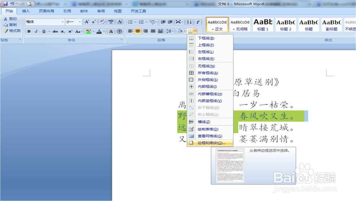Toggle superscript formatting
The height and width of the screenshot is (201, 356).
coord(70,31)
